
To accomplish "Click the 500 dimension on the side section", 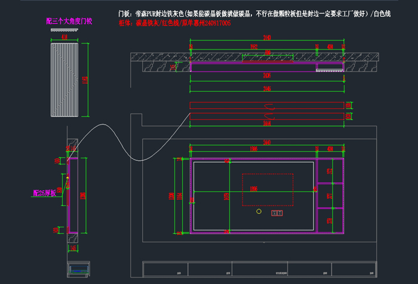I will point(60,190).
